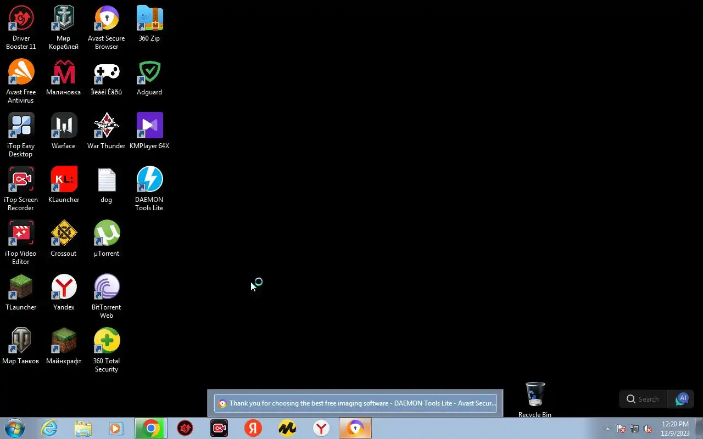703x439 pixels.
Task: Open the yellow Yandex Market taskbar icon
Action: pos(287,428)
